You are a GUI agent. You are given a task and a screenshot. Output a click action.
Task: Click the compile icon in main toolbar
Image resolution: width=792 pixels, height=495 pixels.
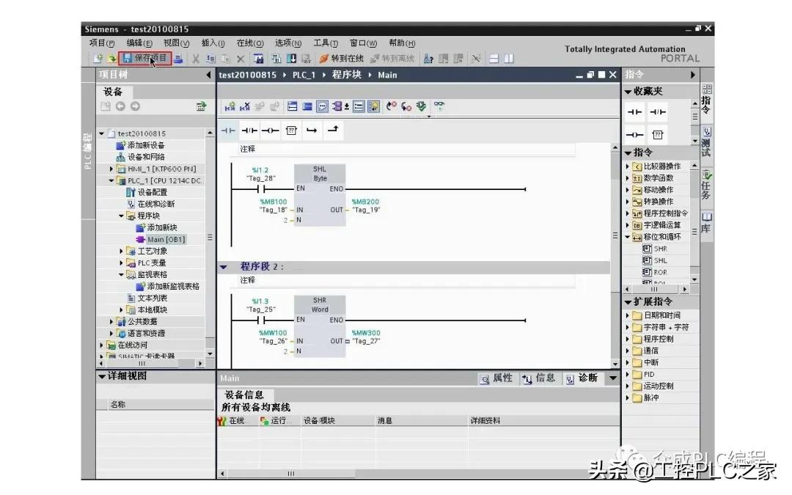pos(276,59)
